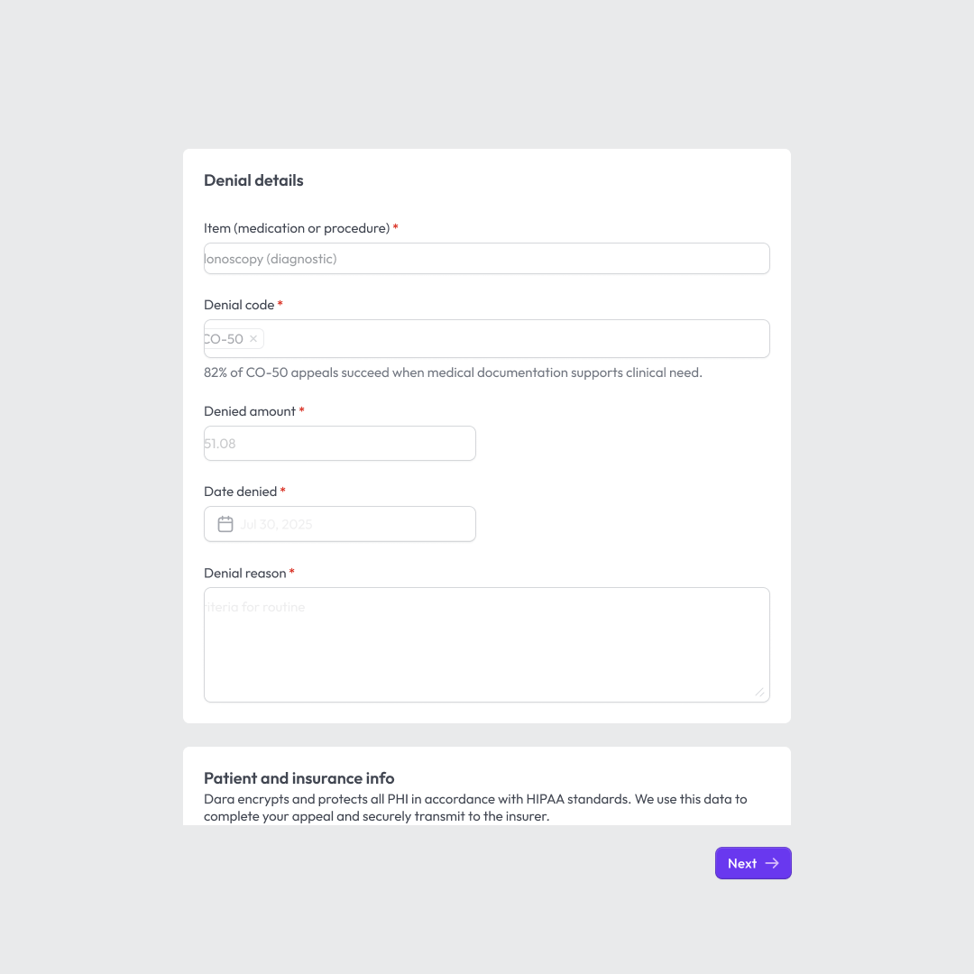Click the Denial details heading

click(x=253, y=180)
